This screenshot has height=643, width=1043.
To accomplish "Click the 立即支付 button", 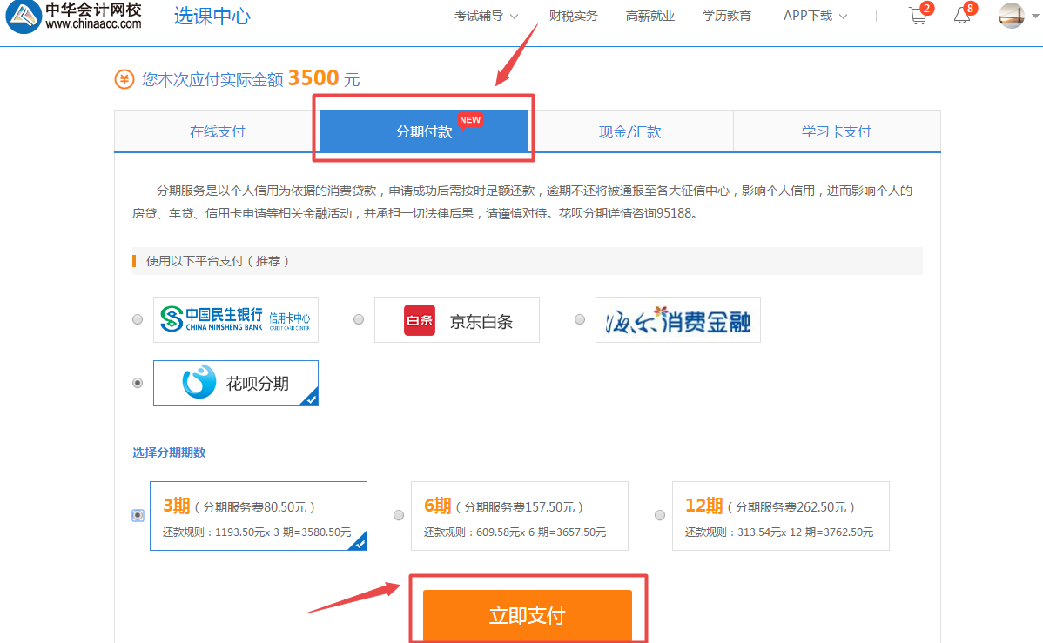I will (x=528, y=616).
